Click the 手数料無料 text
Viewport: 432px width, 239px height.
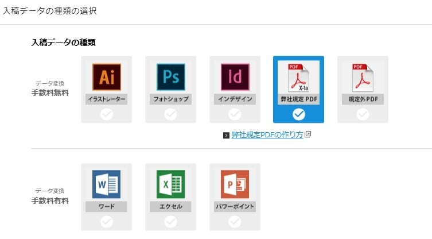coord(50,92)
